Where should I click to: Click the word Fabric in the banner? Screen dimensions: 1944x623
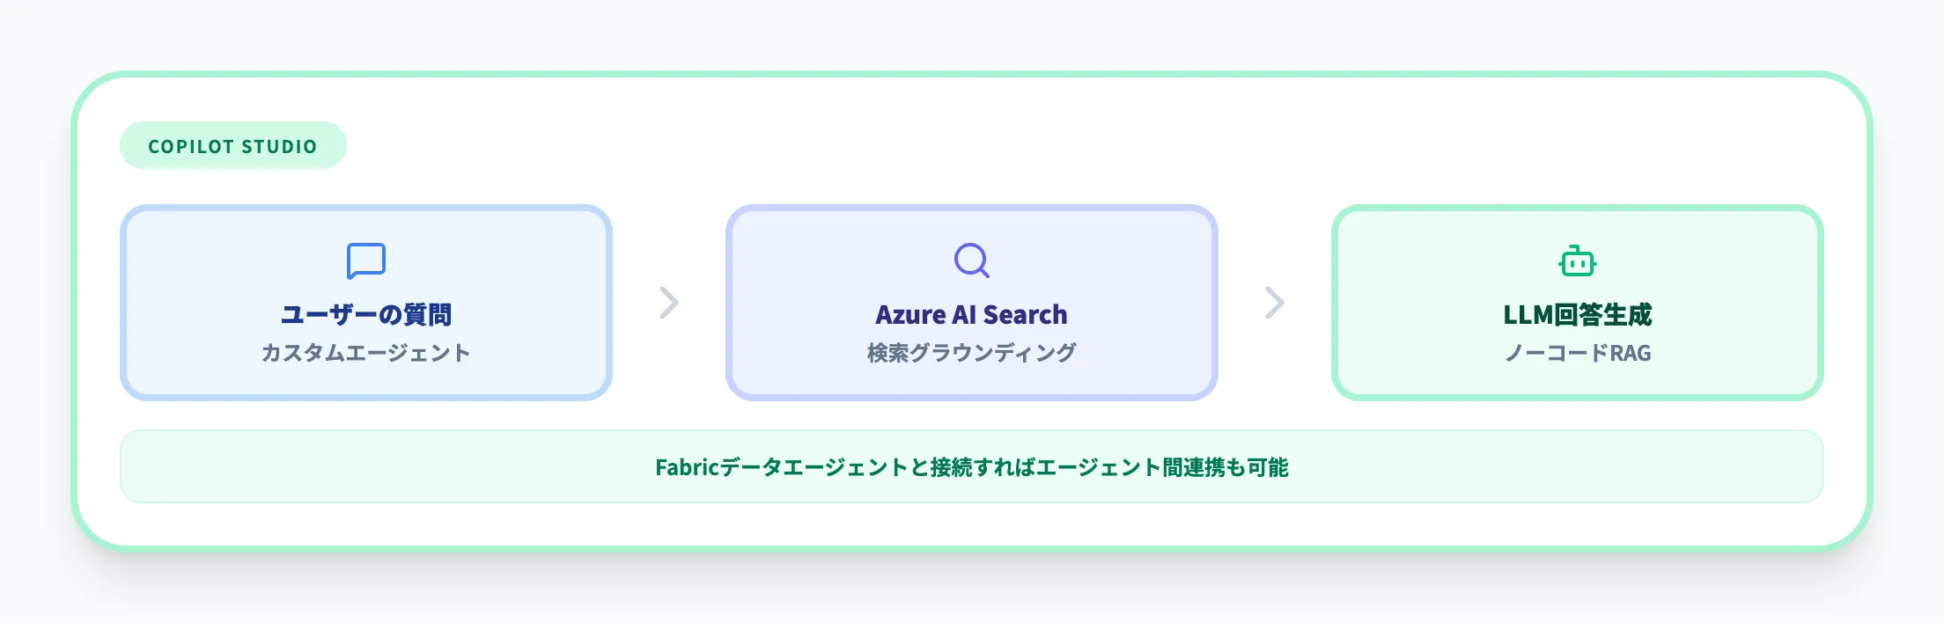tap(687, 467)
